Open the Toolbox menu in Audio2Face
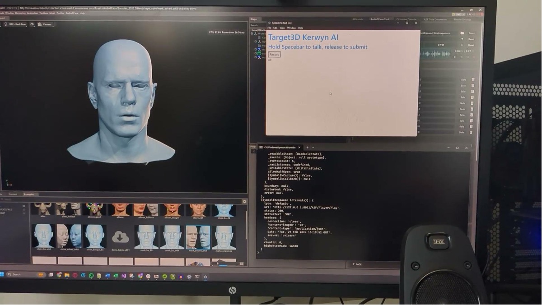The width and height of the screenshot is (542, 305). click(44, 13)
